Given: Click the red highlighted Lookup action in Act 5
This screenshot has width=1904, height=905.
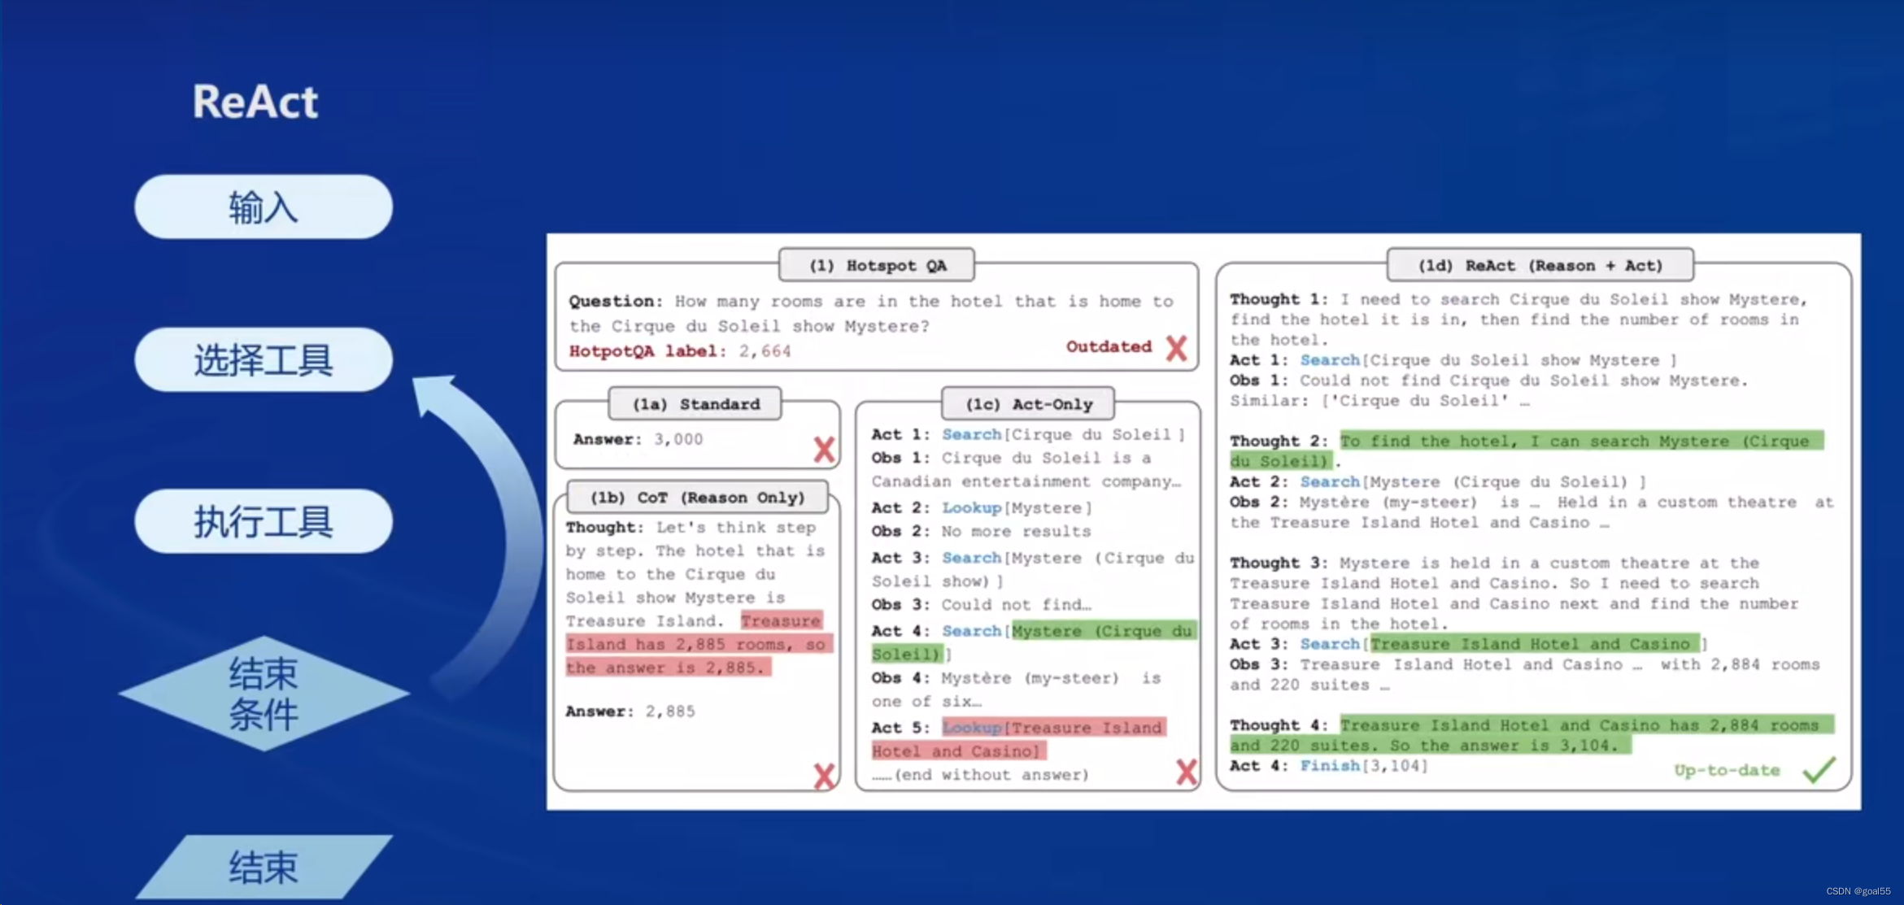Looking at the screenshot, I should pos(971,728).
